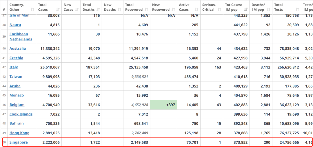This screenshot has width=313, height=147.
Task: Sort by Total Cases sort arrows
Action: (x=58, y=10)
